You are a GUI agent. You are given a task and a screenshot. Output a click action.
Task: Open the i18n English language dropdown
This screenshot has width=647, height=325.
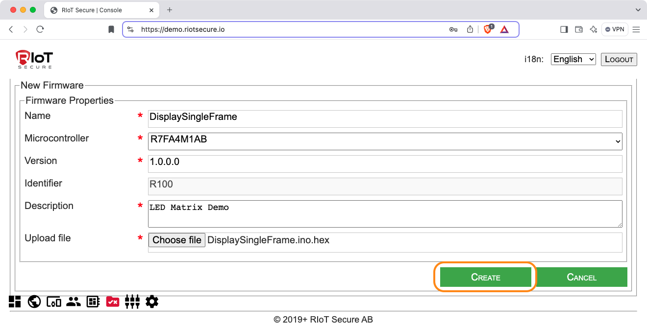tap(573, 59)
